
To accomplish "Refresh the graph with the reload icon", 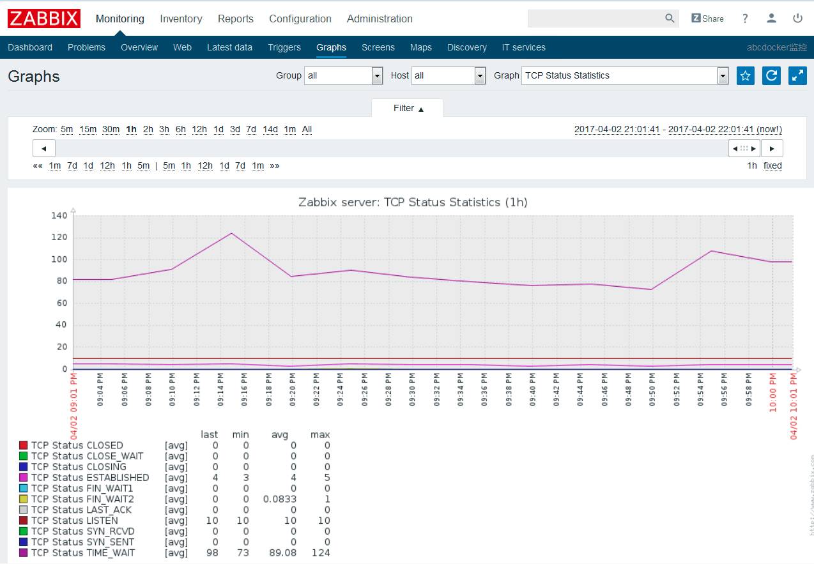I will (772, 75).
